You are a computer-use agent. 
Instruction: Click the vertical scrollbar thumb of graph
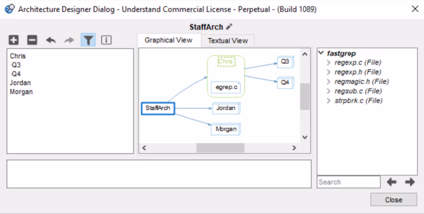click(305, 97)
